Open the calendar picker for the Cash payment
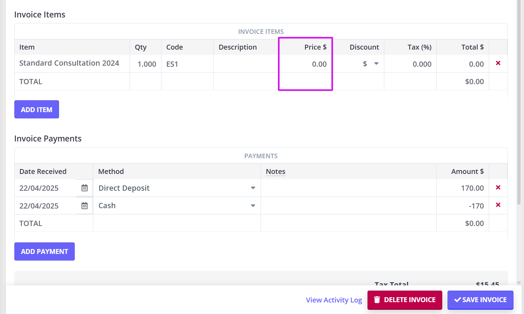This screenshot has width=524, height=314. (84, 205)
